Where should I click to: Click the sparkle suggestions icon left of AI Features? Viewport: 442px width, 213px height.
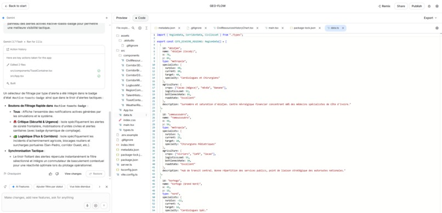(x=5, y=187)
